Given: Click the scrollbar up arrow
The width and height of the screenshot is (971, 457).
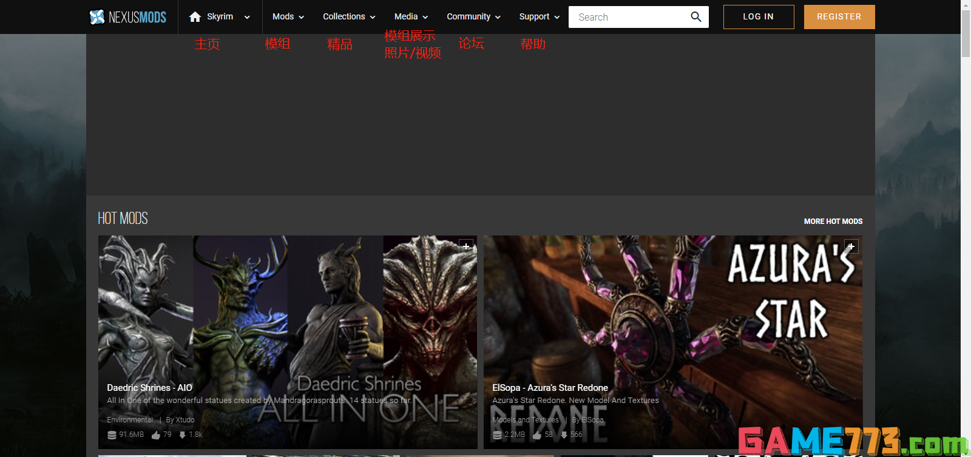Looking at the screenshot, I should coord(966,5).
